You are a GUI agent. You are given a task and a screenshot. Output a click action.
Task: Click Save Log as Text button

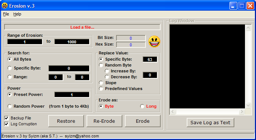pyautogui.click(x=210, y=123)
